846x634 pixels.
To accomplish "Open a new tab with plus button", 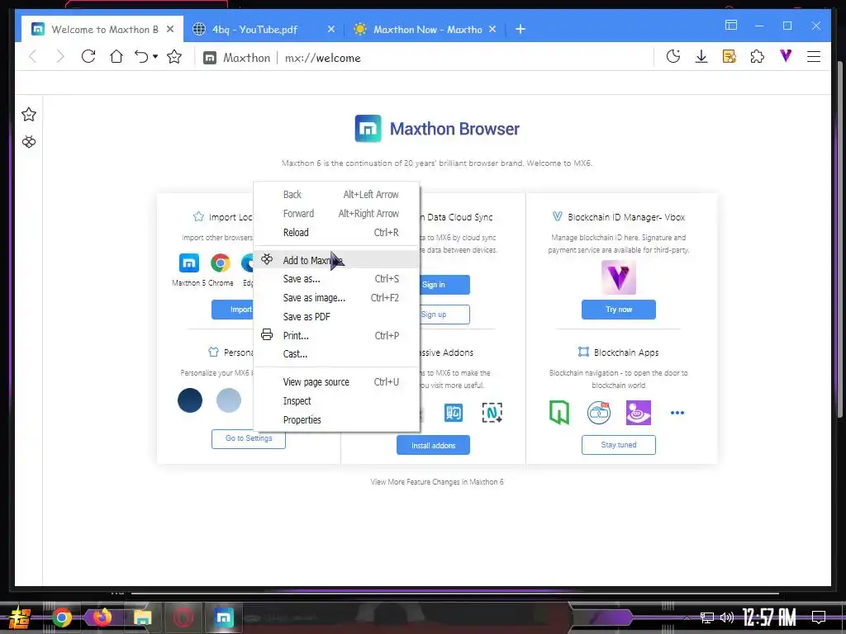I will pos(520,29).
